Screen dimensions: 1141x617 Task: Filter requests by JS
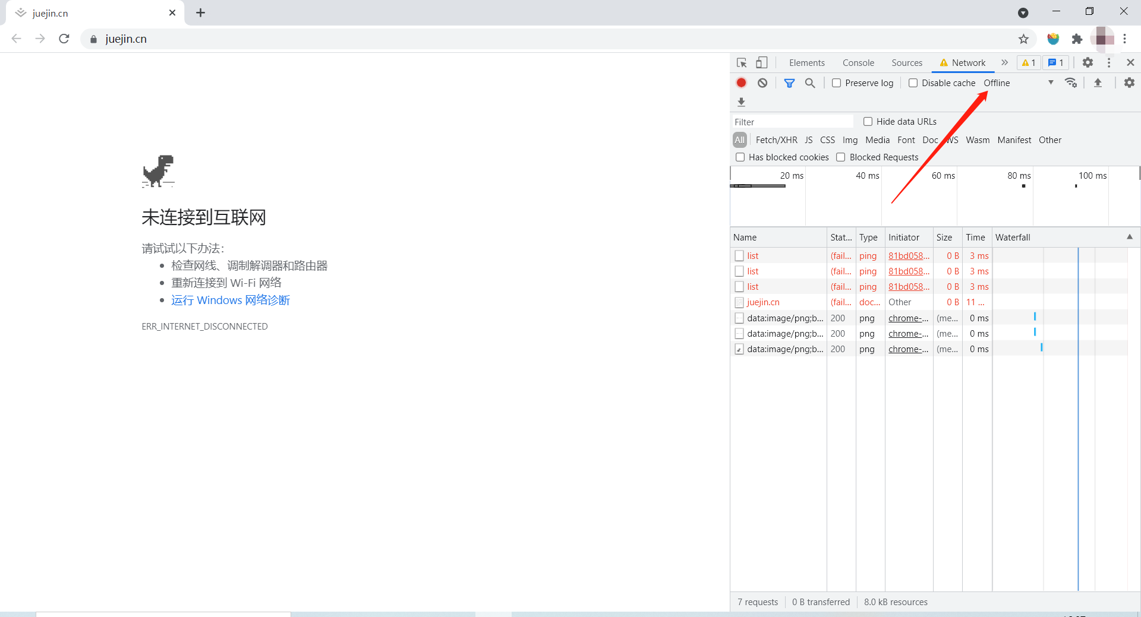click(808, 140)
